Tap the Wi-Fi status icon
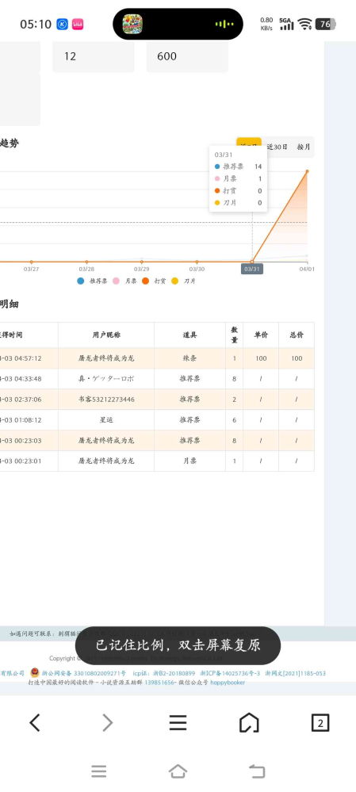Image resolution: width=356 pixels, height=792 pixels. pyautogui.click(x=304, y=24)
